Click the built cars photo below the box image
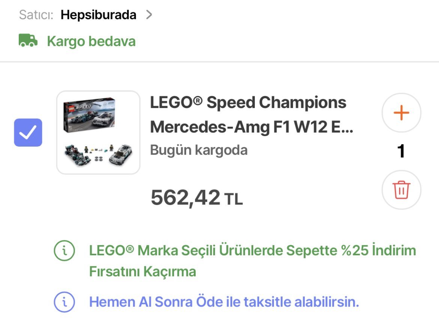This screenshot has width=439, height=322. pyautogui.click(x=98, y=154)
